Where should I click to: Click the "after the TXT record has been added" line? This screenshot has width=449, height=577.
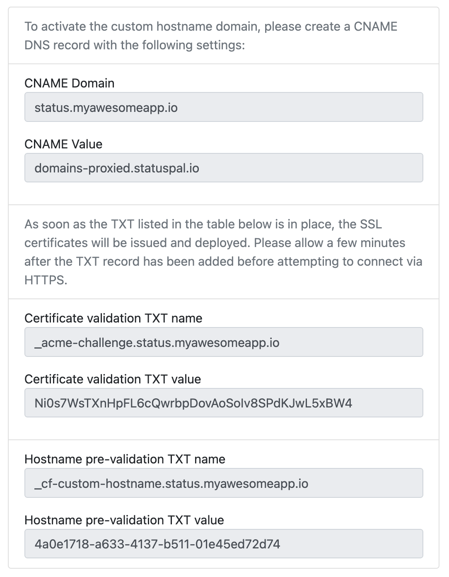tap(223, 262)
